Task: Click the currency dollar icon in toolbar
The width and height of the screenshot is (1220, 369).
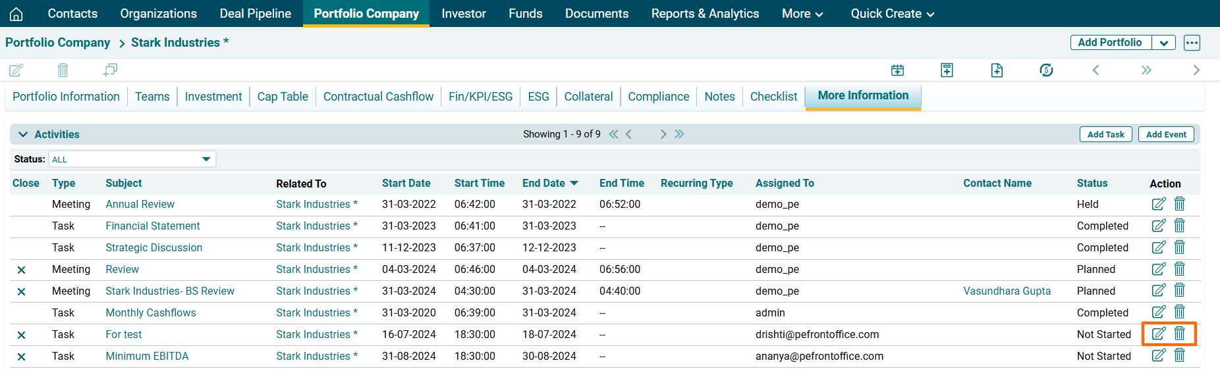Action: click(x=1046, y=70)
